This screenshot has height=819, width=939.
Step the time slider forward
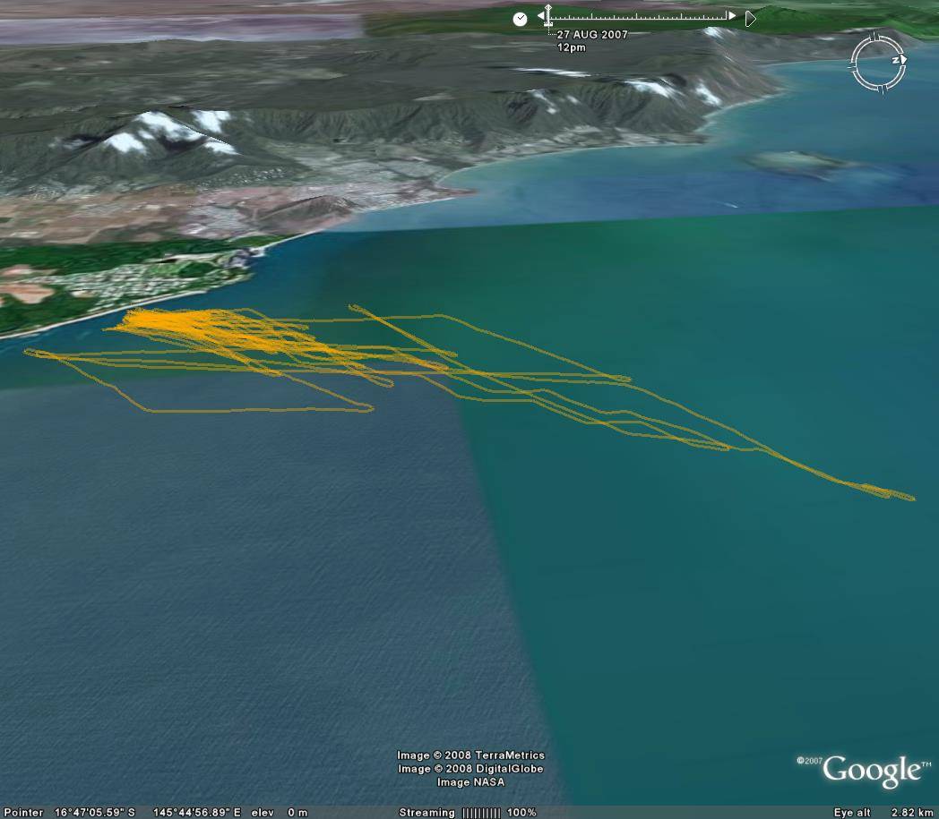click(x=732, y=16)
